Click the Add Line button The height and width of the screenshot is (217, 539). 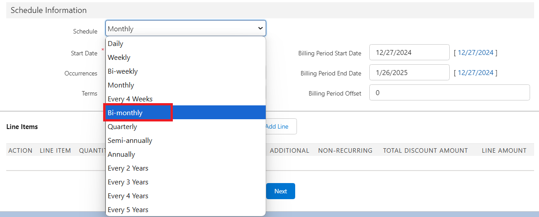coord(280,126)
